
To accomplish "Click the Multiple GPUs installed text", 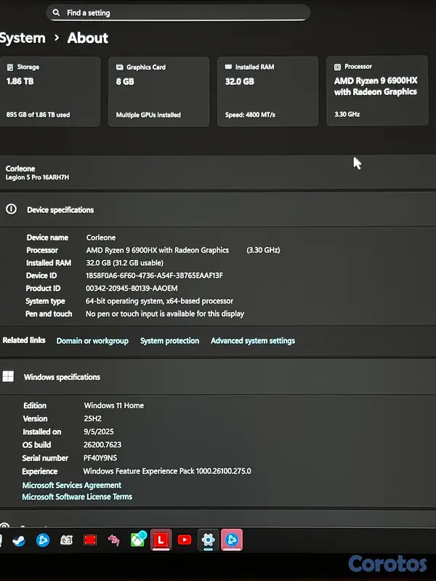I will tap(148, 115).
